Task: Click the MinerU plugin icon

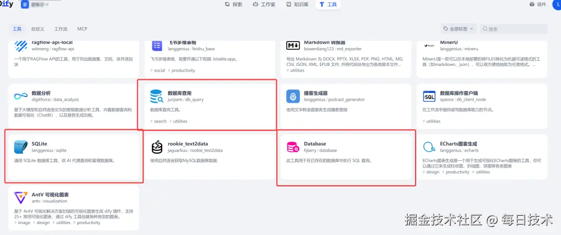Action: click(430, 46)
